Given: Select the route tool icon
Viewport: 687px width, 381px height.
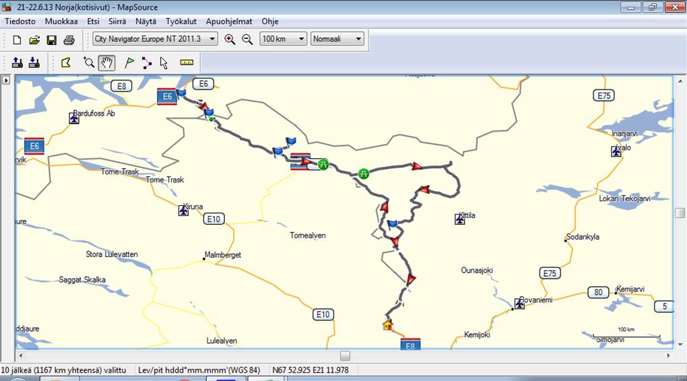Looking at the screenshot, I should click(x=147, y=63).
